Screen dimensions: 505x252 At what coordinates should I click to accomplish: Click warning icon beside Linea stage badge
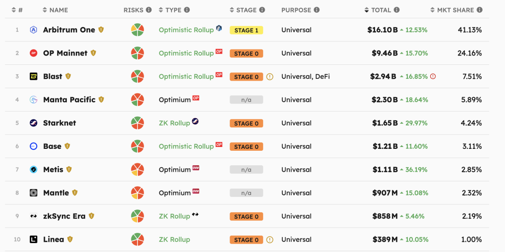pos(270,240)
